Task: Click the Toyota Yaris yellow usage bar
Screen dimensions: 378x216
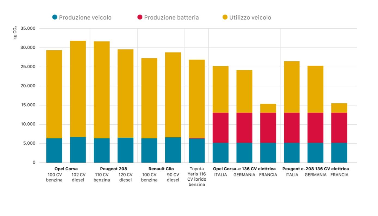Action: pos(197,99)
